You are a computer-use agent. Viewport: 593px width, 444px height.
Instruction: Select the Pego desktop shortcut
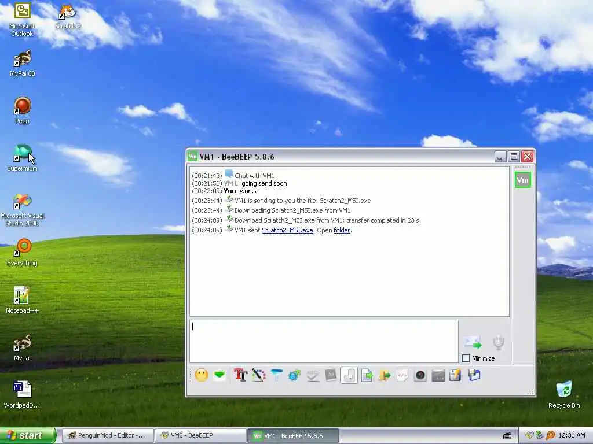coord(23,110)
